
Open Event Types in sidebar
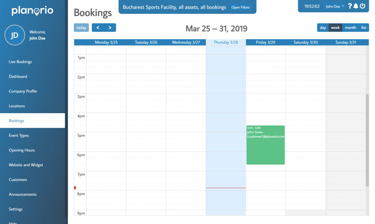click(19, 135)
